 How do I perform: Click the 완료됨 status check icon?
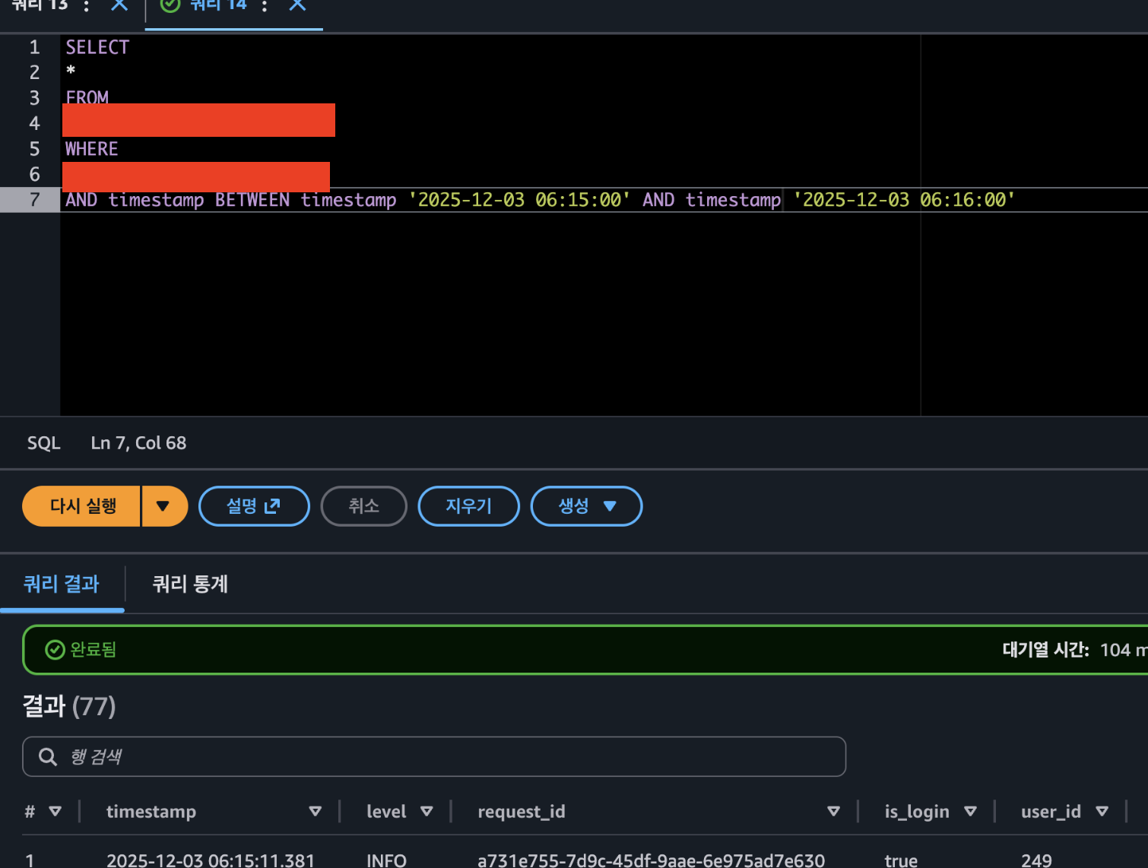point(55,650)
